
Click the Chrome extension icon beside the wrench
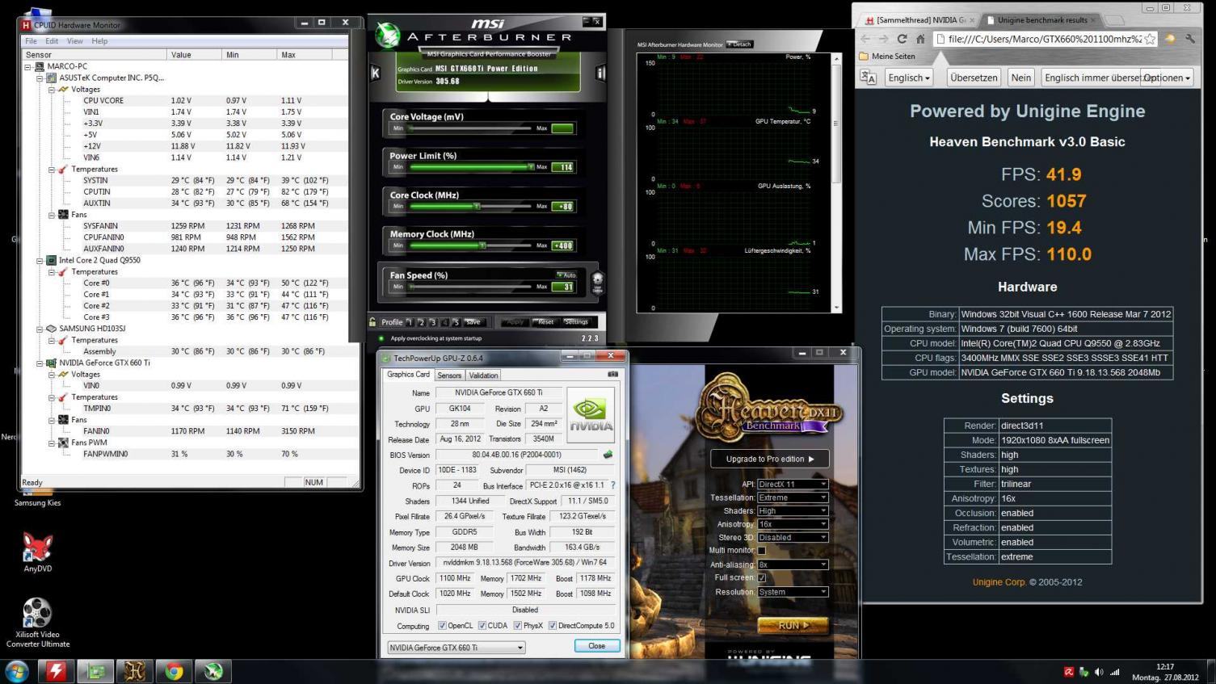tap(1169, 39)
